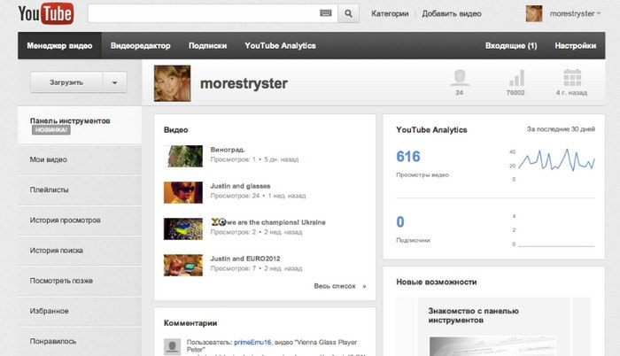Open История поиска in sidebar
The height and width of the screenshot is (356, 620).
[80, 251]
